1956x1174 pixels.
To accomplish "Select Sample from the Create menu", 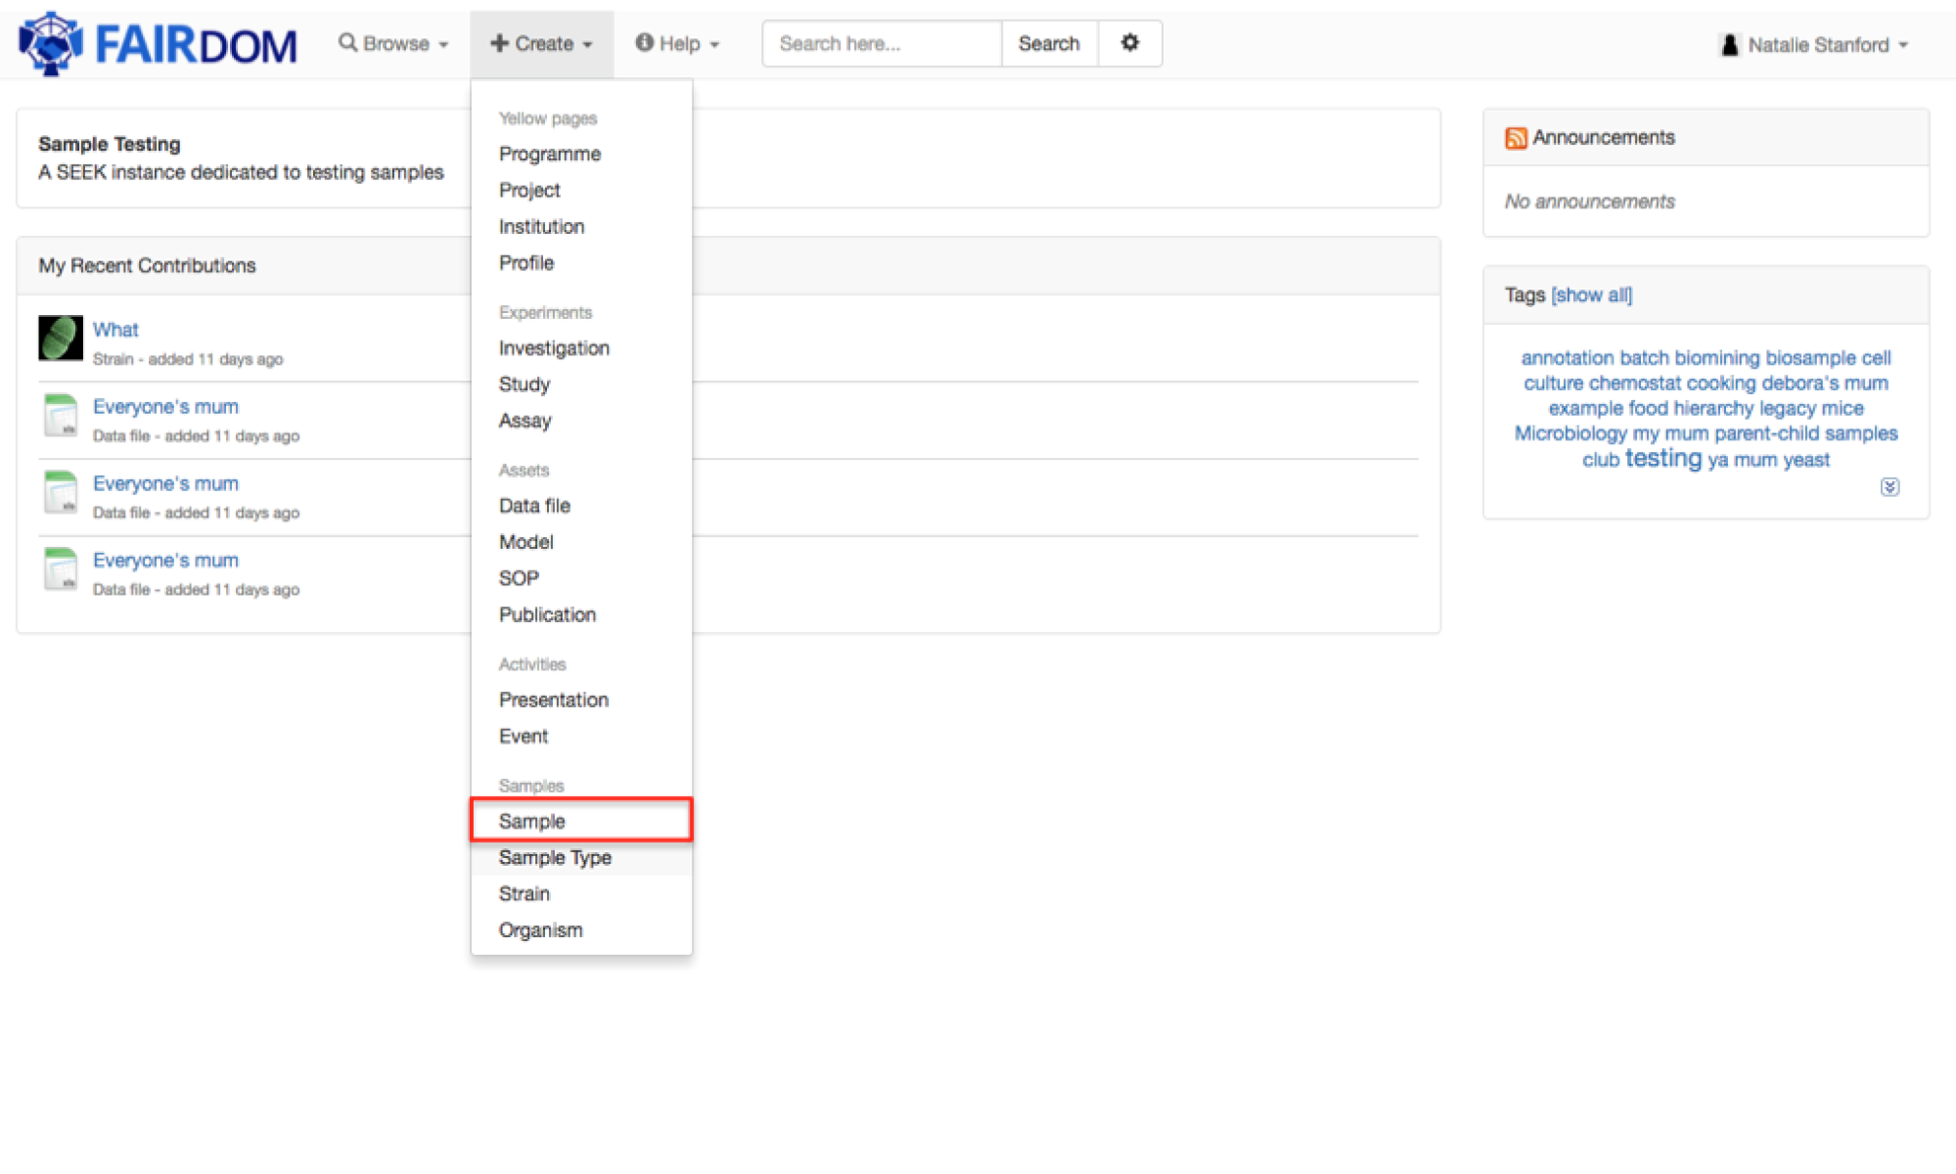I will coord(532,821).
